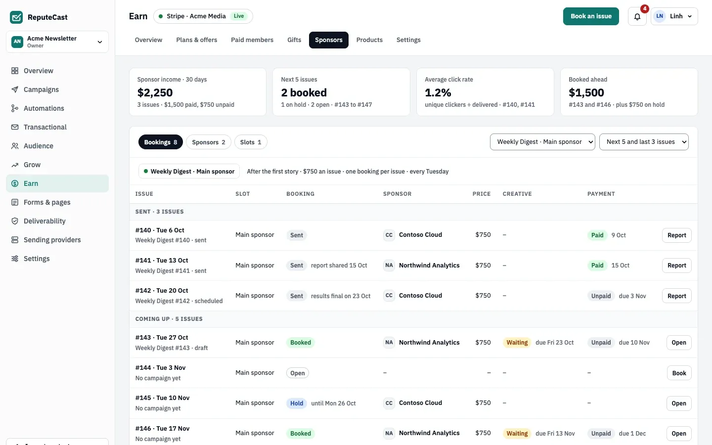The image size is (712, 445).
Task: Switch to the Slots 1 pill
Action: tap(251, 142)
